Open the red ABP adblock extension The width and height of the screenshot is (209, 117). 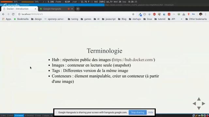coord(154,14)
